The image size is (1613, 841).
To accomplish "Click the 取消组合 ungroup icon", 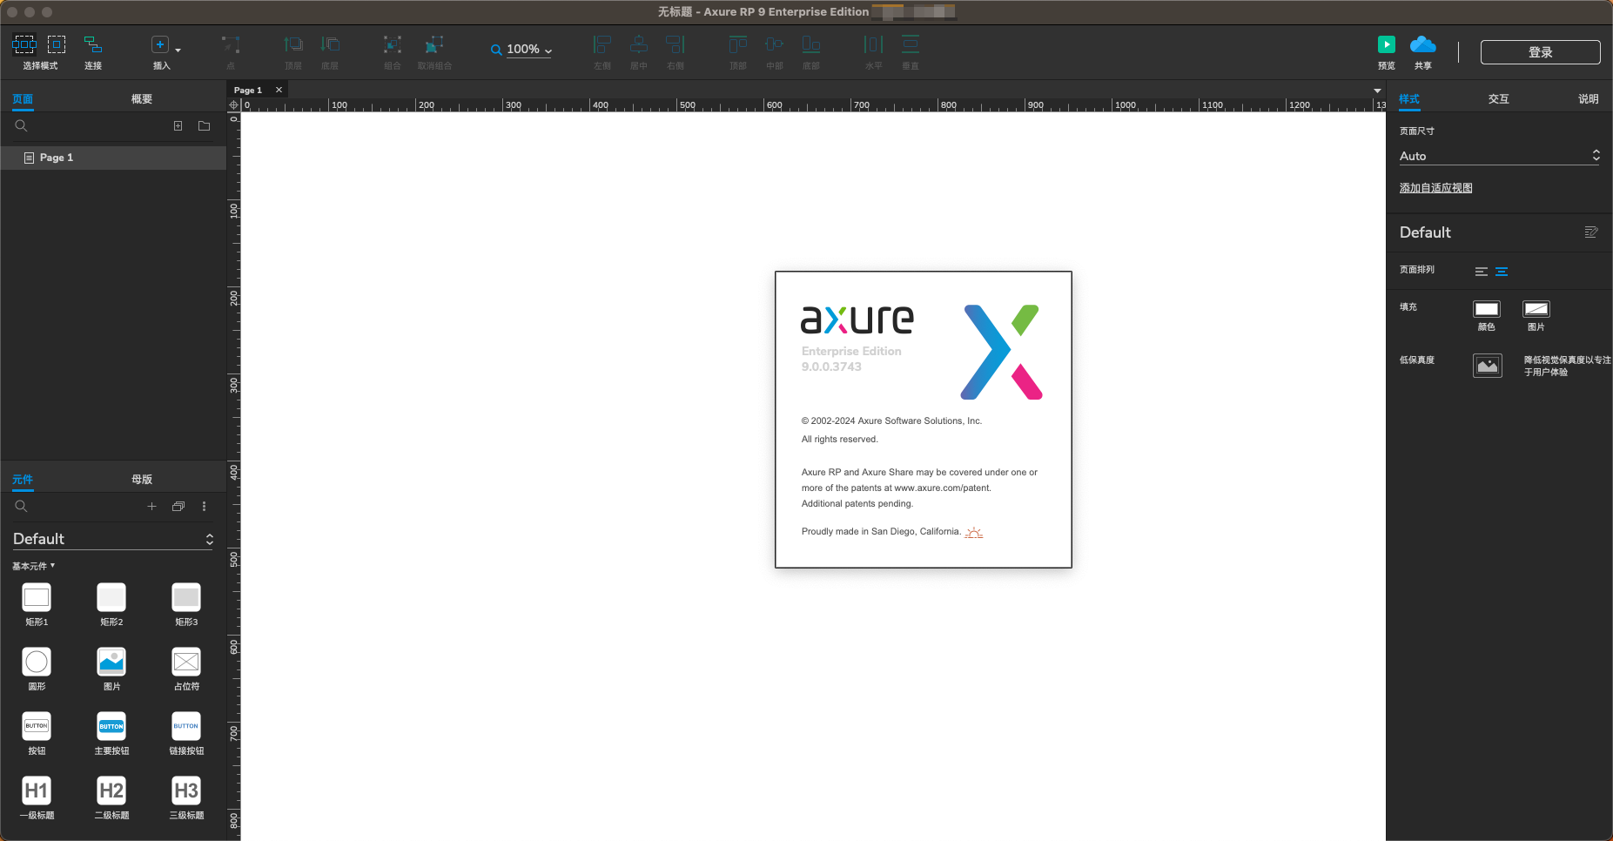I will (434, 44).
